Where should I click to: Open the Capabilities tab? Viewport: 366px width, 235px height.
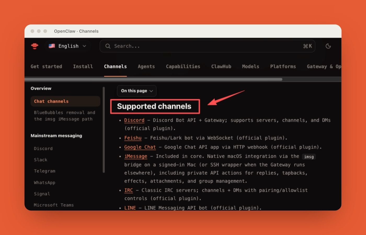pyautogui.click(x=183, y=66)
